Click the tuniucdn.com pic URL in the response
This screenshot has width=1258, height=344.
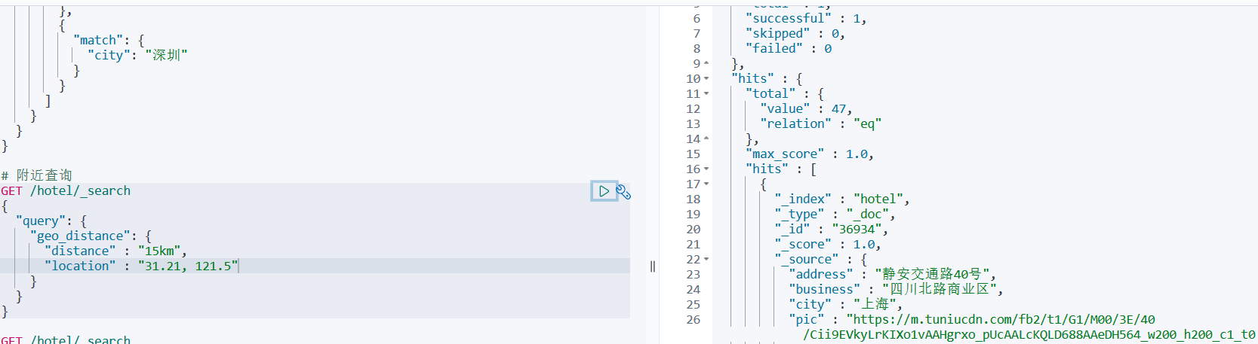click(1004, 320)
